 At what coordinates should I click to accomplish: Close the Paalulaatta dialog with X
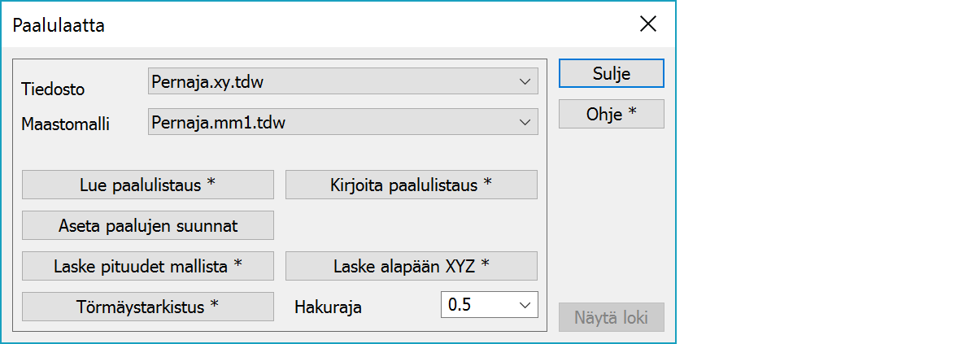(648, 24)
